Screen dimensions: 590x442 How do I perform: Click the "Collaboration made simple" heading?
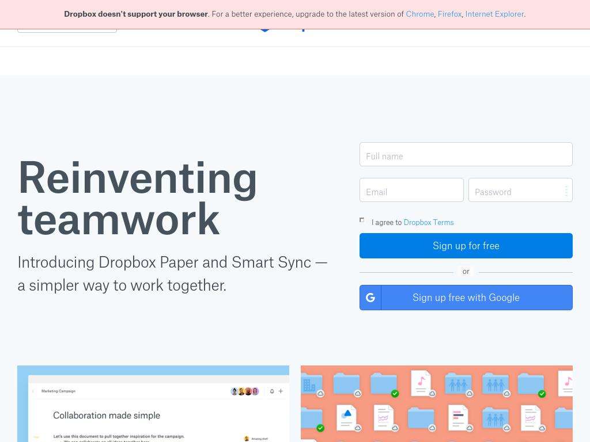107,416
